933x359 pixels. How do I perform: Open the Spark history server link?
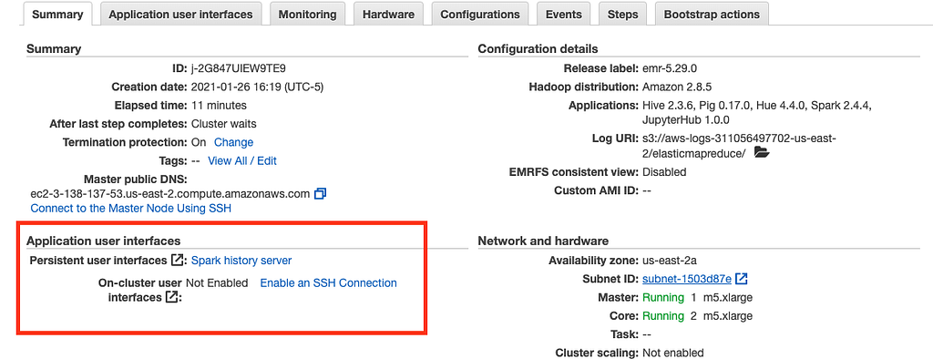click(241, 261)
